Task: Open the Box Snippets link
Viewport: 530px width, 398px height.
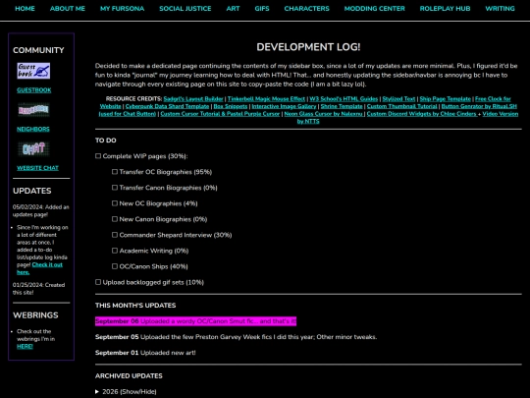Action: 231,106
